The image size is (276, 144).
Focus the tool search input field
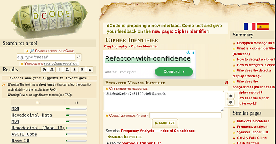46,57
